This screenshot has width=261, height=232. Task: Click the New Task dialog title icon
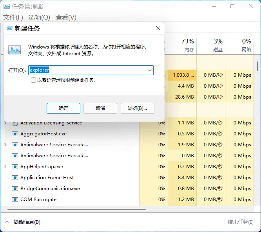click(x=10, y=29)
